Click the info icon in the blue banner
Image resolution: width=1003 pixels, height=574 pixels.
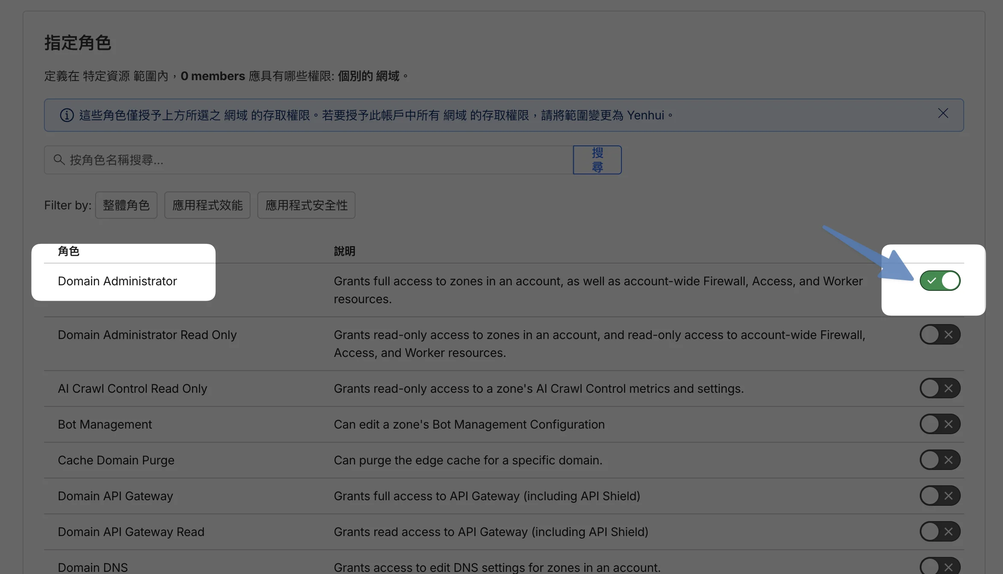point(67,115)
